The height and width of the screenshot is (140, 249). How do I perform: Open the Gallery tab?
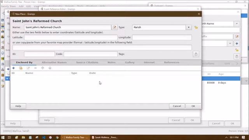[x=130, y=62]
